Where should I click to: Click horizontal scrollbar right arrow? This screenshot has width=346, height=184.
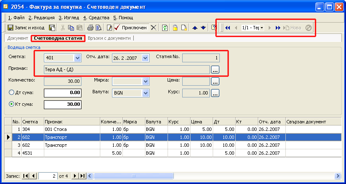[338, 176]
